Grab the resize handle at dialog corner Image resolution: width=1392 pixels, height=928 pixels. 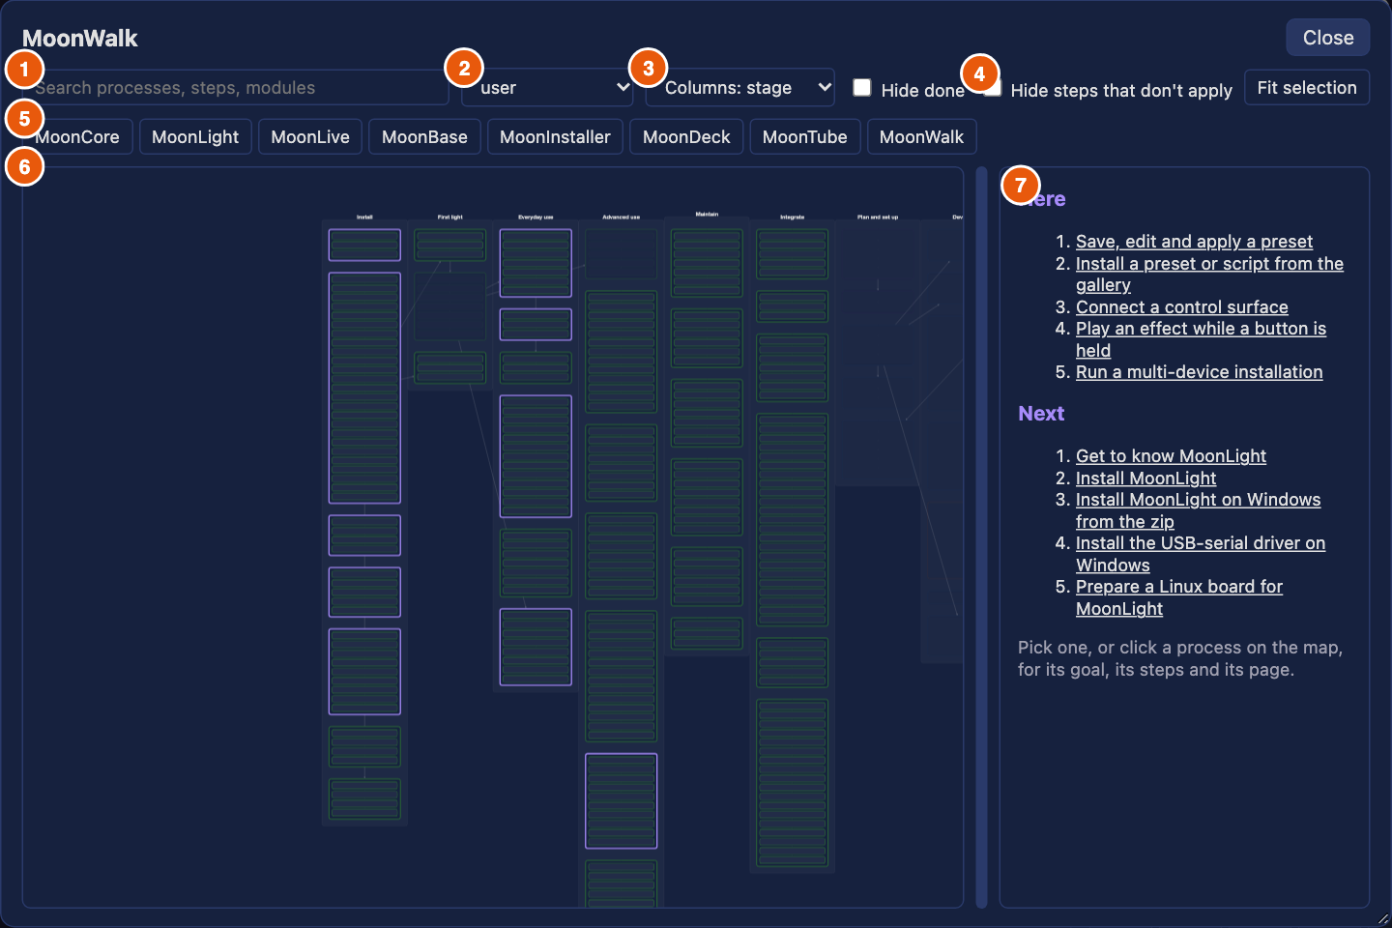click(1382, 919)
